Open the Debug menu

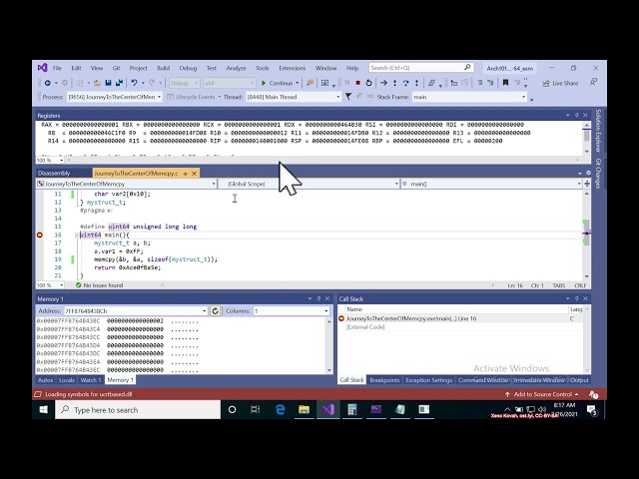point(188,68)
